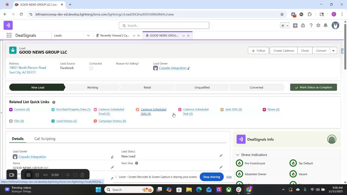This screenshot has height=195, width=347.
Task: Open the Setup gear icon
Action: coord(318,25)
